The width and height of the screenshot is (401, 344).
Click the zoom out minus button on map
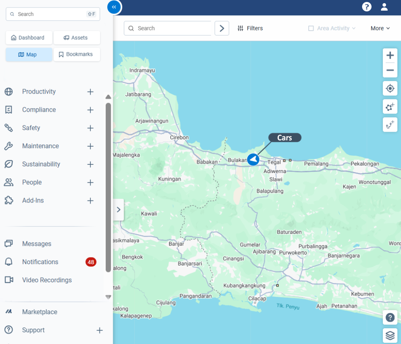[x=390, y=70]
